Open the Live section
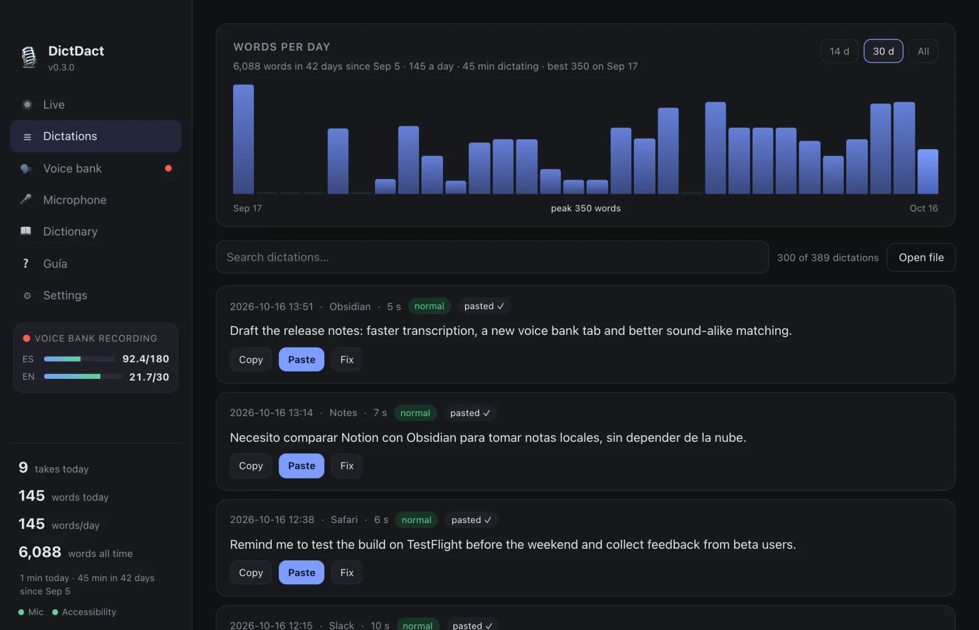 point(95,104)
